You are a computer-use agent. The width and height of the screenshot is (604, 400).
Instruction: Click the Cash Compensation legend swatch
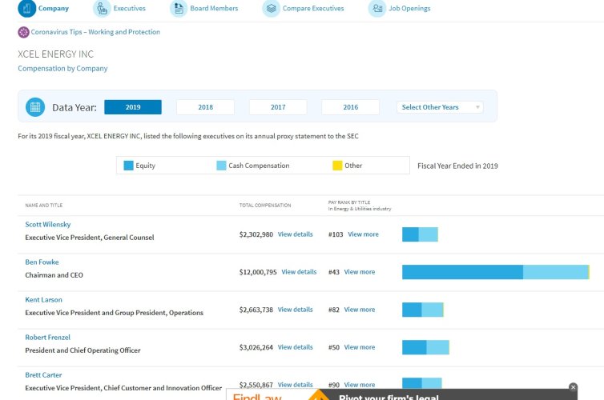coord(221,166)
